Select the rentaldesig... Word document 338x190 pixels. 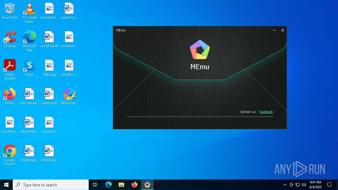pyautogui.click(x=49, y=154)
